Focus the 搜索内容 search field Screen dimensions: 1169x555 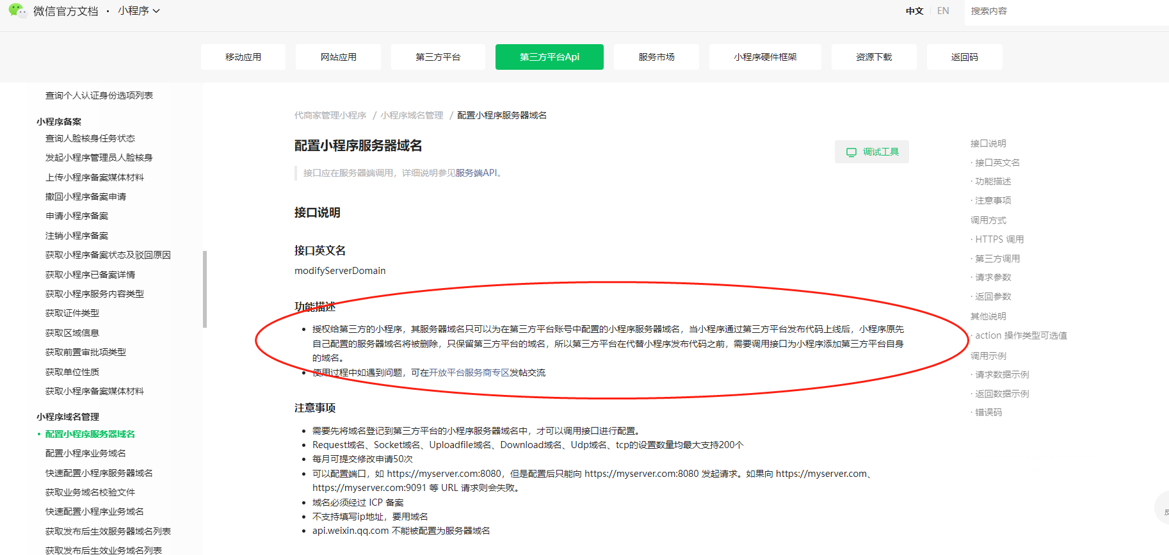coord(1067,12)
